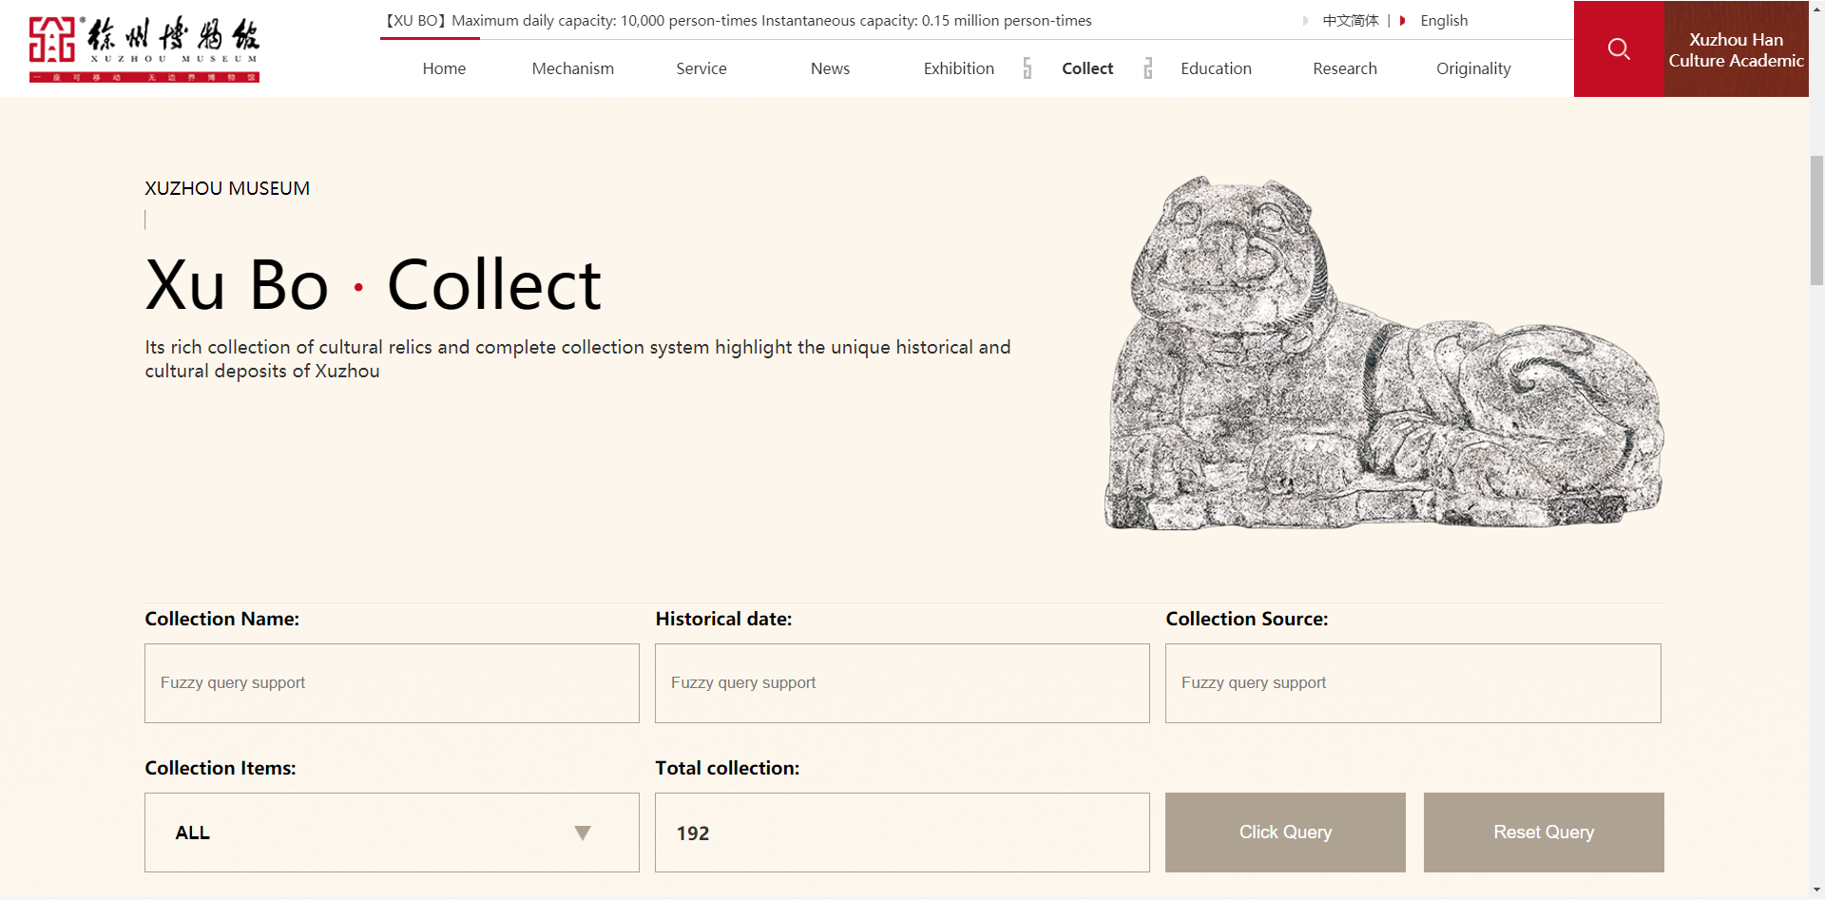The image size is (1825, 900).
Task: Expand the Collection Items ALL dropdown
Action: click(x=391, y=833)
